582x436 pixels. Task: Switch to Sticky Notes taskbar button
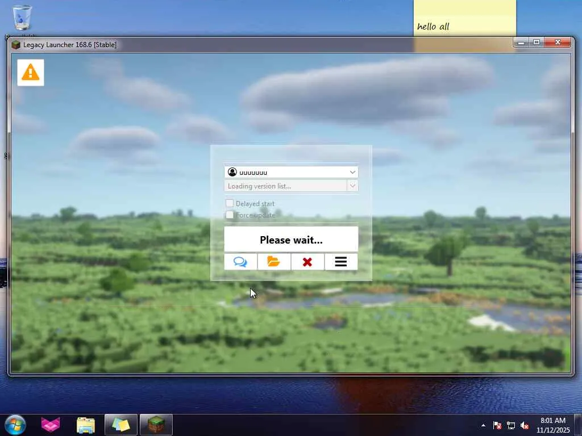click(x=121, y=425)
